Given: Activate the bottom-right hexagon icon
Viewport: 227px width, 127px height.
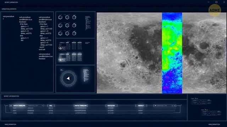Looking at the screenshot, I should pyautogui.click(x=74, y=34).
